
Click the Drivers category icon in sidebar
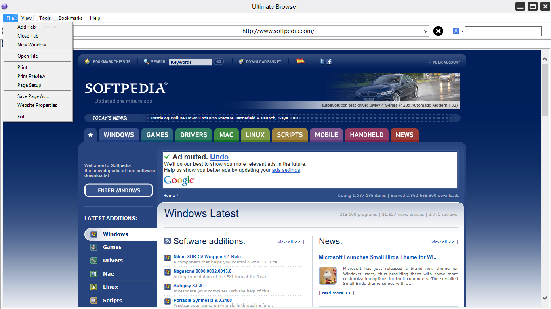94,261
